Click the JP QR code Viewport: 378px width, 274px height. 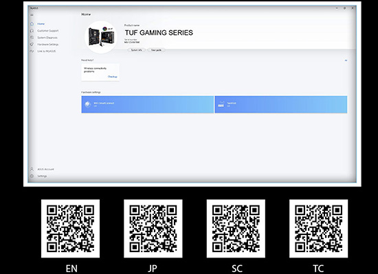pyautogui.click(x=153, y=228)
